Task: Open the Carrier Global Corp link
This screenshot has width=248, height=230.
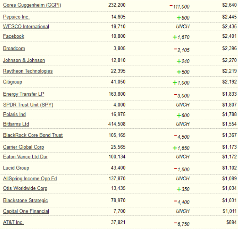Action: [23, 147]
